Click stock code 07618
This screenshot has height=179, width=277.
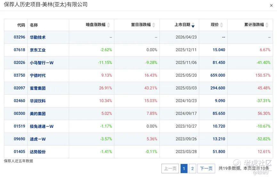click(x=20, y=50)
